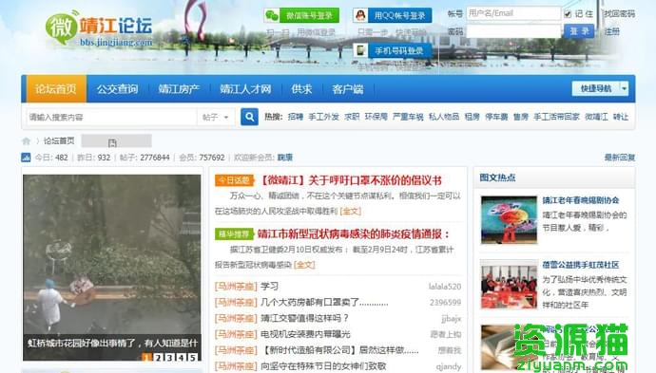Select slide number 4 in slideshow
Image resolution: width=656 pixels, height=373 pixels.
click(181, 357)
